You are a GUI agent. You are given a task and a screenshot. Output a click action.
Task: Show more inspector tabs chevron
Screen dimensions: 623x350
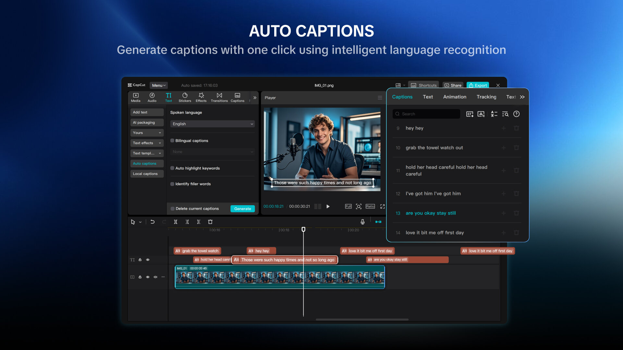tap(522, 97)
